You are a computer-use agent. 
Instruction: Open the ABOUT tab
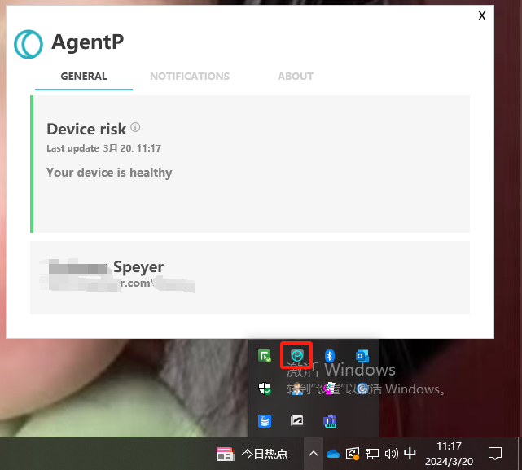[296, 77]
